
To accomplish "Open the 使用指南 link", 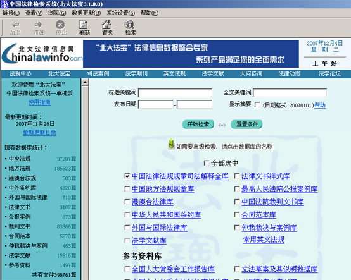I will pos(40,102).
